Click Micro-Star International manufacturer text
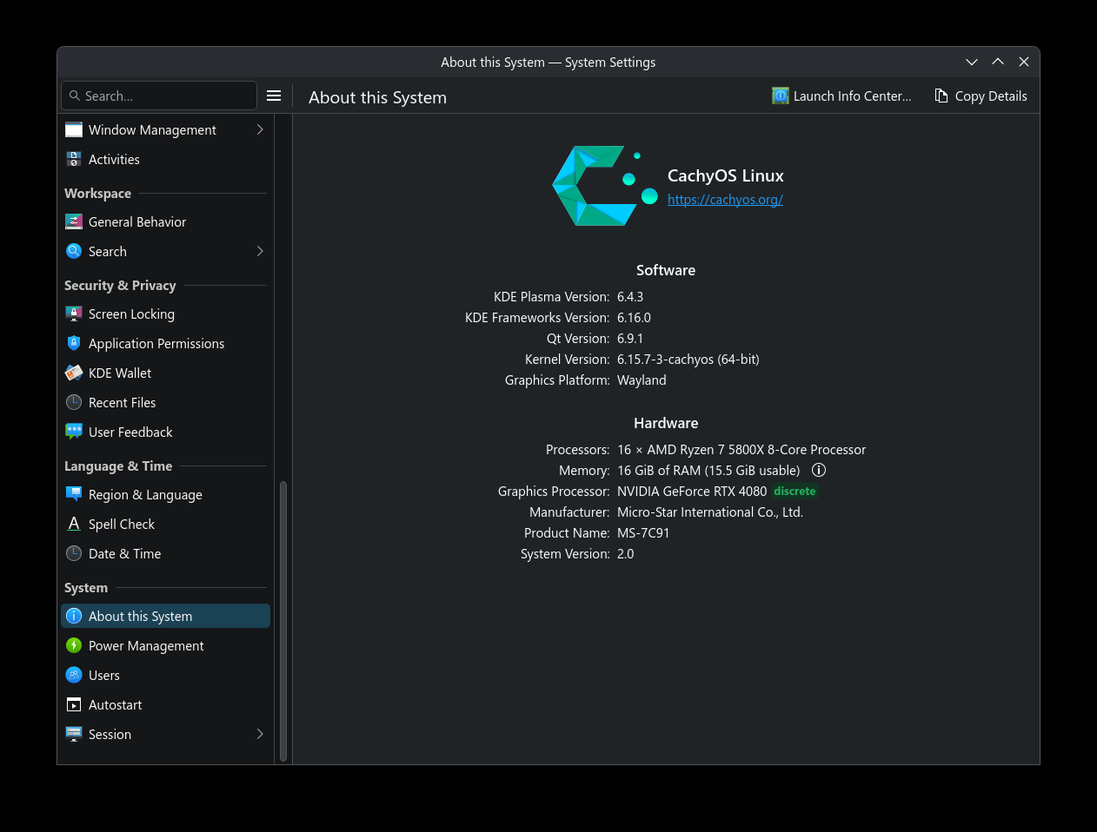Screen dimensions: 1097x832 [x=710, y=512]
